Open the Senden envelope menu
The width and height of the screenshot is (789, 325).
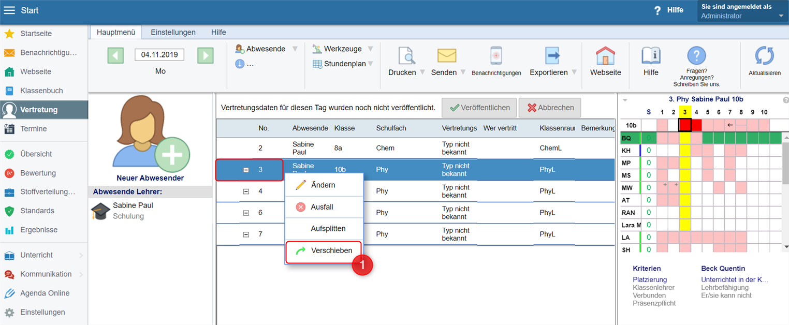coord(448,61)
